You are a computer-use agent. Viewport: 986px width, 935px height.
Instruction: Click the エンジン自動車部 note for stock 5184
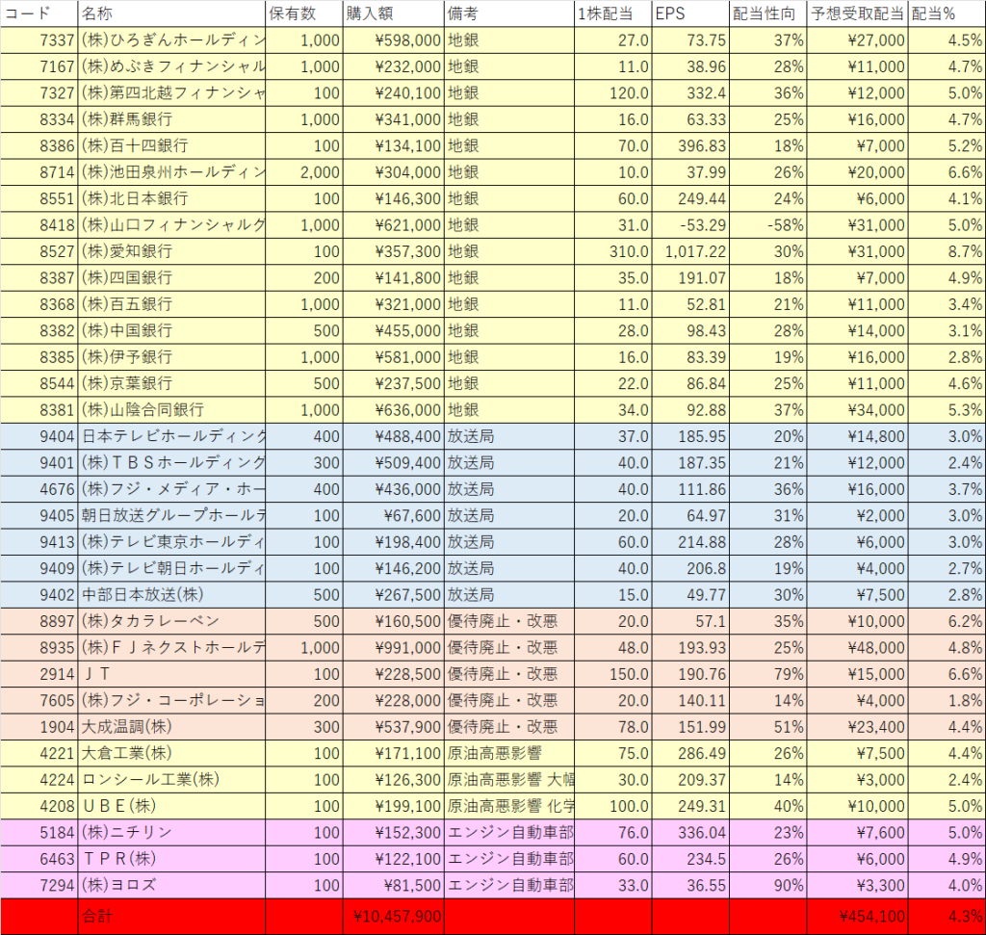[510, 833]
